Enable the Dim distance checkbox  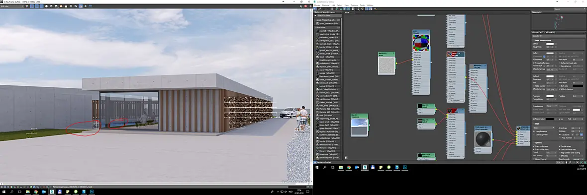coord(560,66)
